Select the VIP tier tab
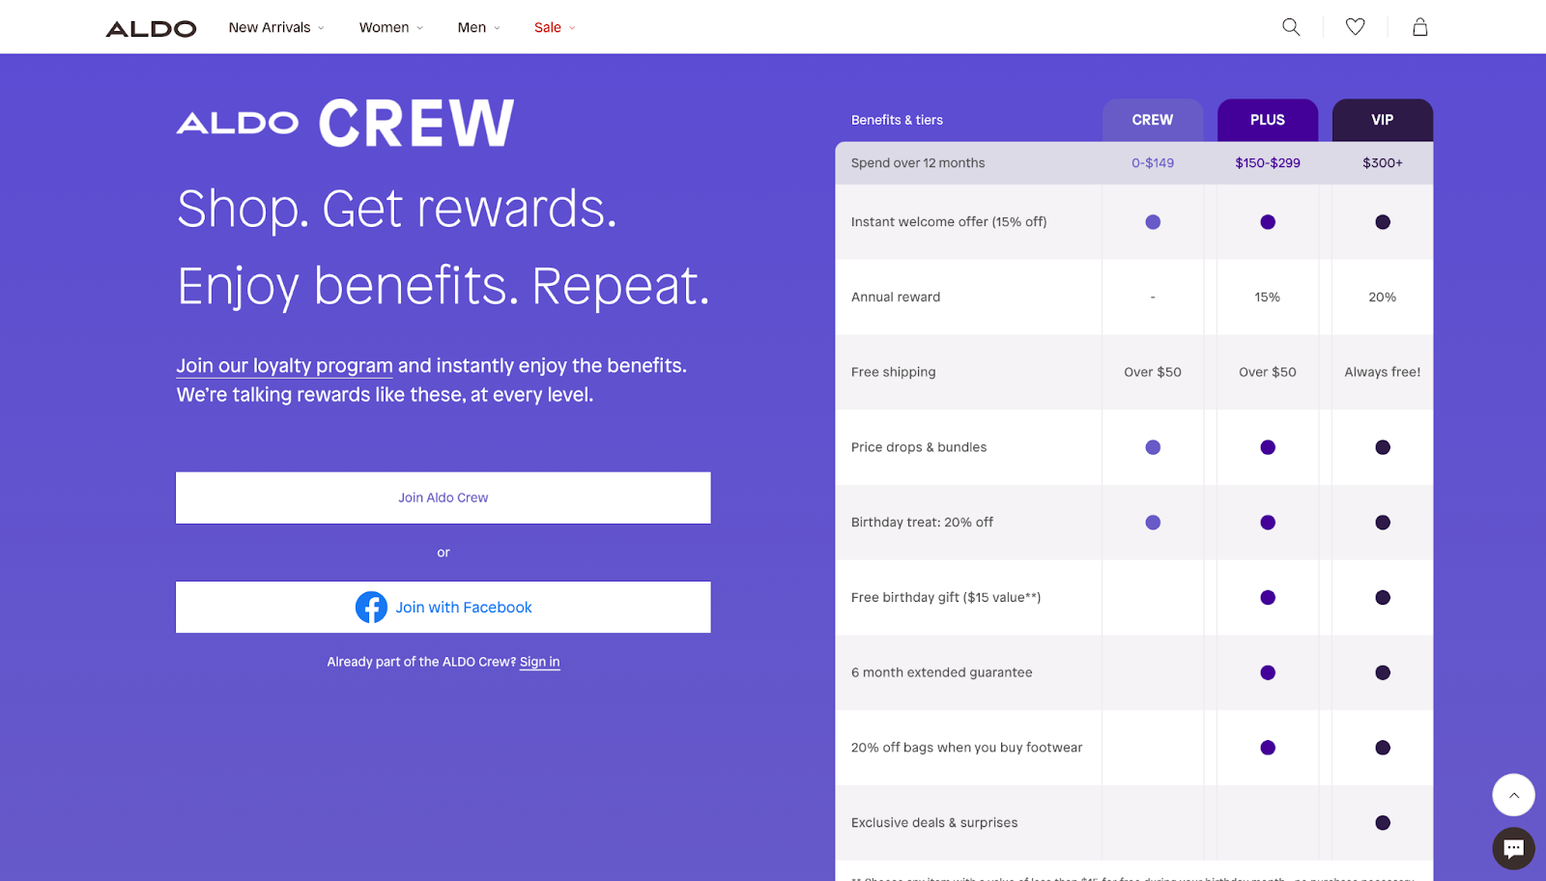 (x=1382, y=120)
